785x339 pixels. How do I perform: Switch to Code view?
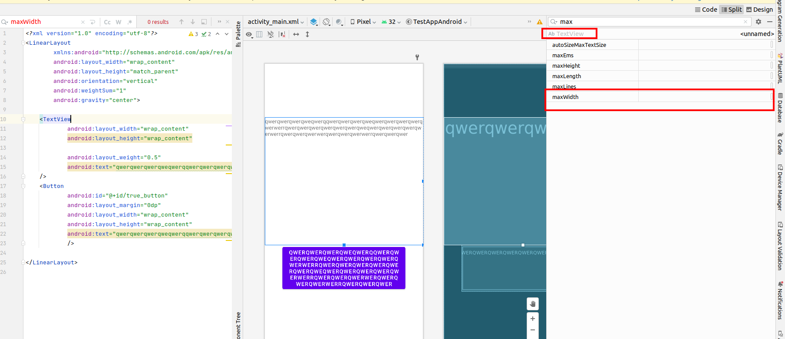pos(706,10)
